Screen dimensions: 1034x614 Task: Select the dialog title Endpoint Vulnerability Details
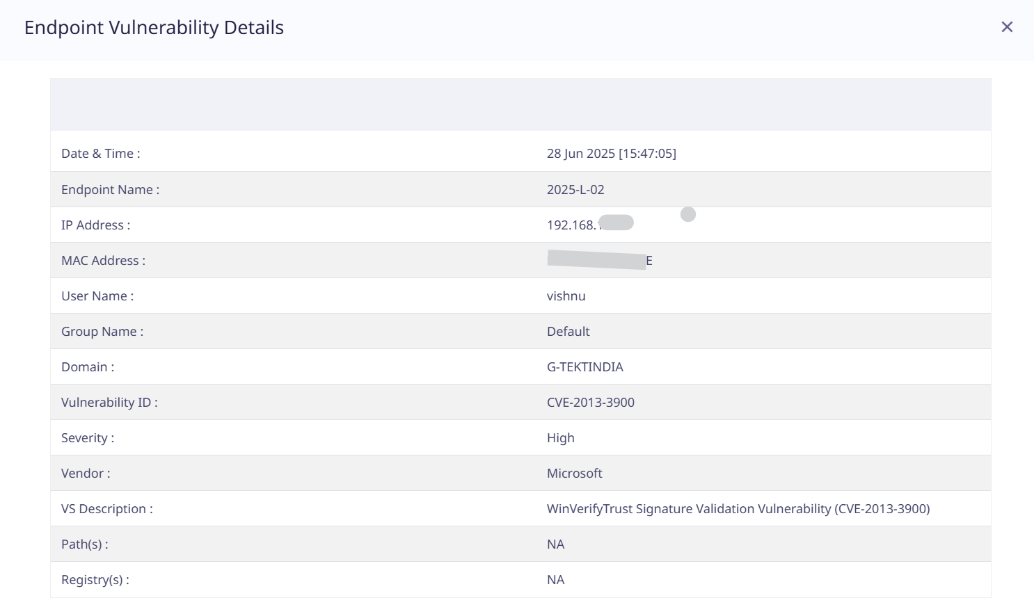[154, 28]
